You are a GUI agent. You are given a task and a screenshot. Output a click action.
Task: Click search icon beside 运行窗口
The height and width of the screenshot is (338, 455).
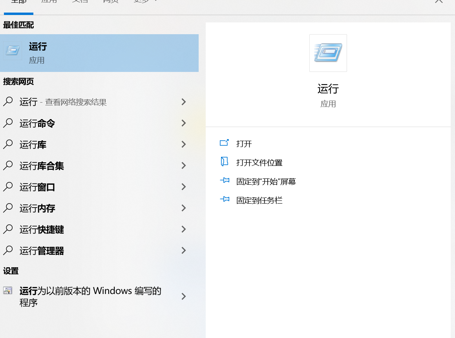click(x=8, y=186)
